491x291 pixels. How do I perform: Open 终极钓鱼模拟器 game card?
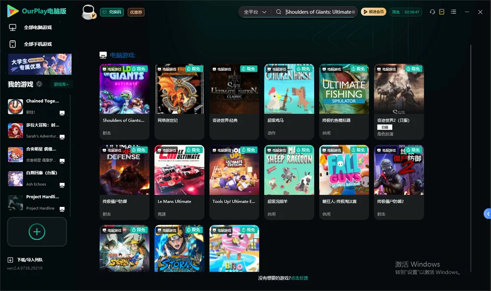(344, 102)
